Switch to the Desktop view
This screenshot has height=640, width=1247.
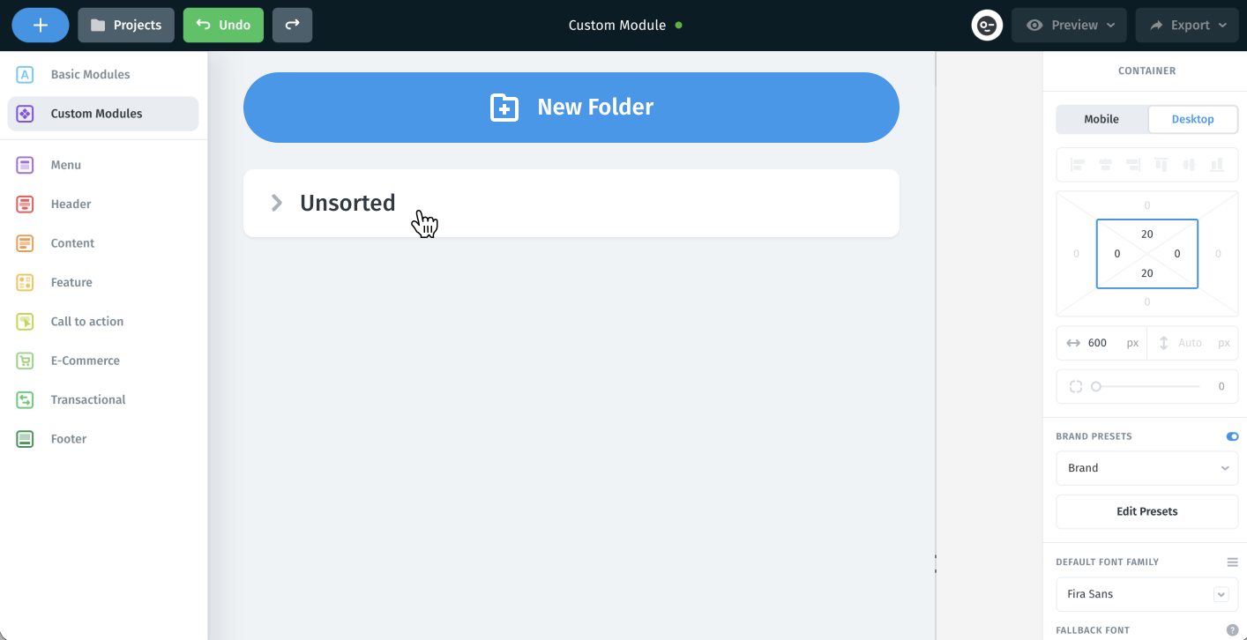pos(1192,119)
